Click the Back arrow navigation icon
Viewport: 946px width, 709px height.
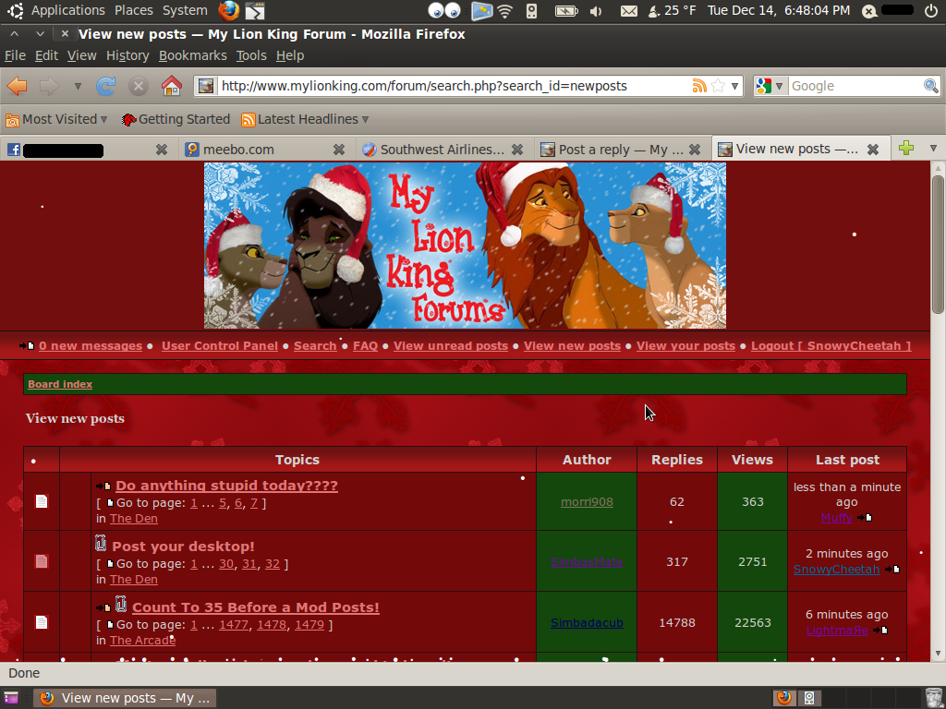pos(17,86)
